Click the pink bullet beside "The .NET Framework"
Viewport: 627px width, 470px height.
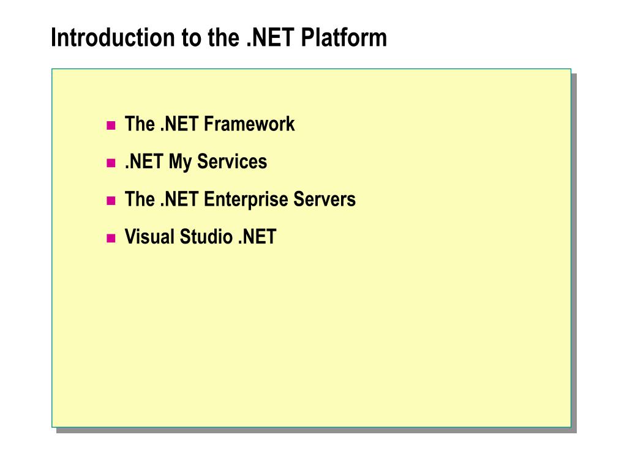[x=111, y=126]
